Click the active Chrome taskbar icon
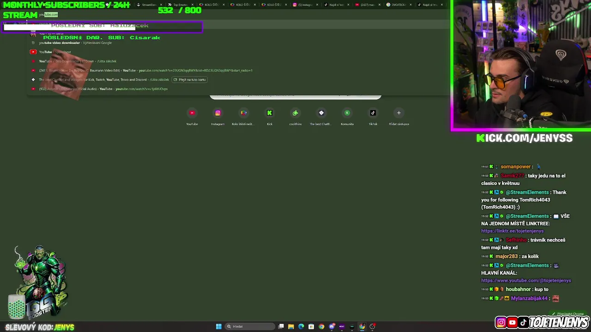Screen dimensions: 591x332 362,326
